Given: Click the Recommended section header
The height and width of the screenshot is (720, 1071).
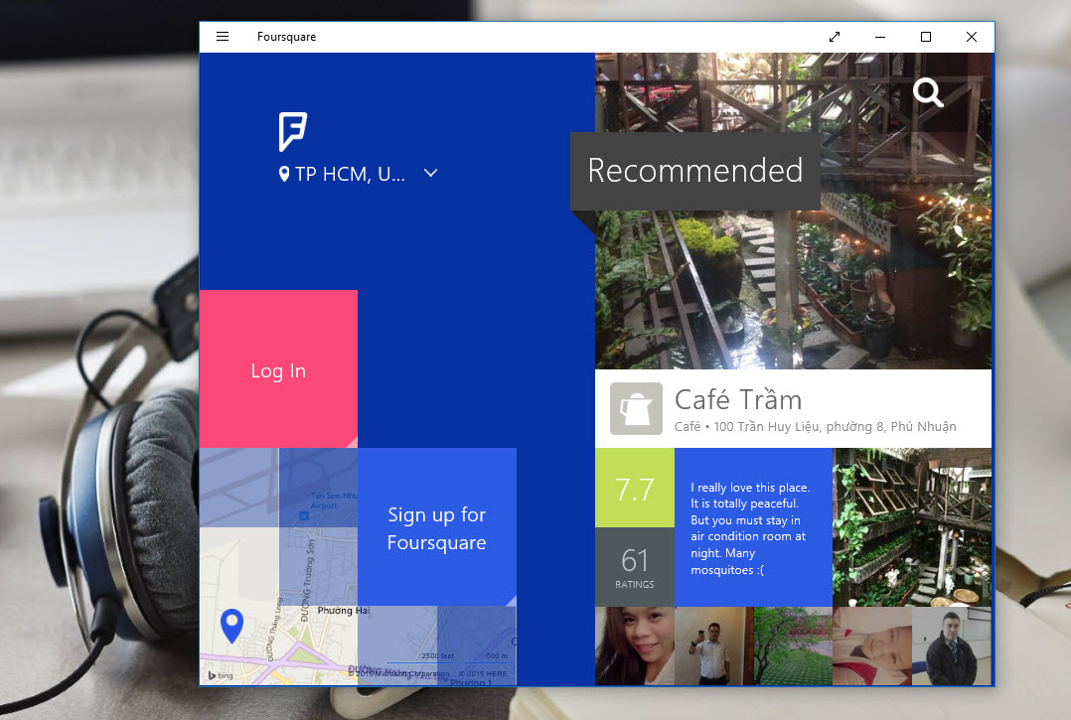Looking at the screenshot, I should click(x=695, y=171).
